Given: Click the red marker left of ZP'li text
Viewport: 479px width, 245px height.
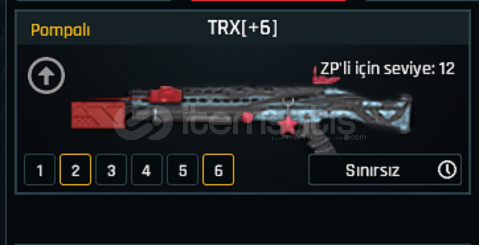Looking at the screenshot, I should [x=324, y=75].
